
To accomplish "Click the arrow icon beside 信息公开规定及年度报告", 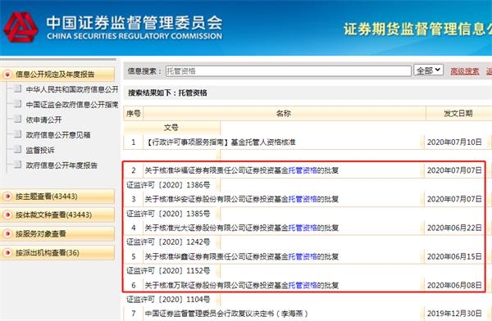I will point(7,75).
